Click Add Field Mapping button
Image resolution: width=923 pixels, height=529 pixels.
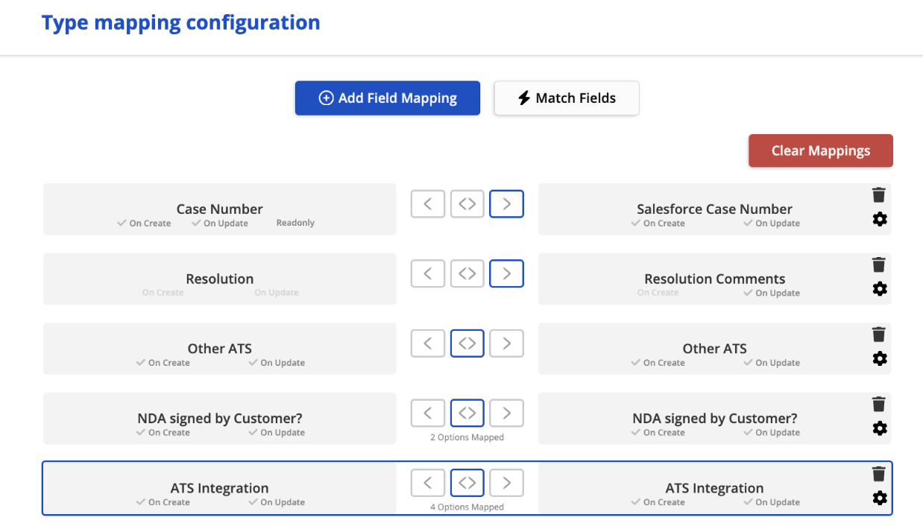click(x=388, y=98)
